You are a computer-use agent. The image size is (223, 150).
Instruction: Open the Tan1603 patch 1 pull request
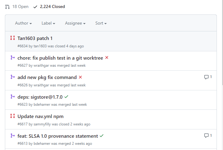[x=35, y=38]
